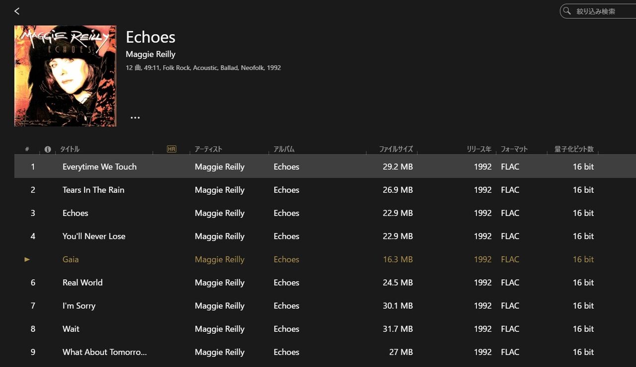This screenshot has width=636, height=367.
Task: Click the search magnifier icon
Action: pos(567,11)
